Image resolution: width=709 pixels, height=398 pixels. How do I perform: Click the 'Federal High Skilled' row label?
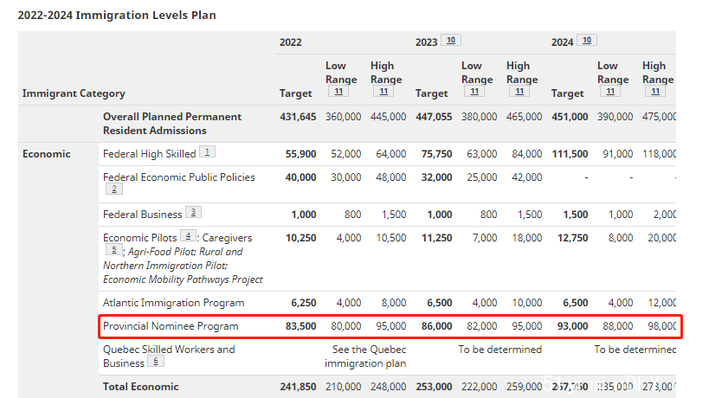[x=149, y=154]
